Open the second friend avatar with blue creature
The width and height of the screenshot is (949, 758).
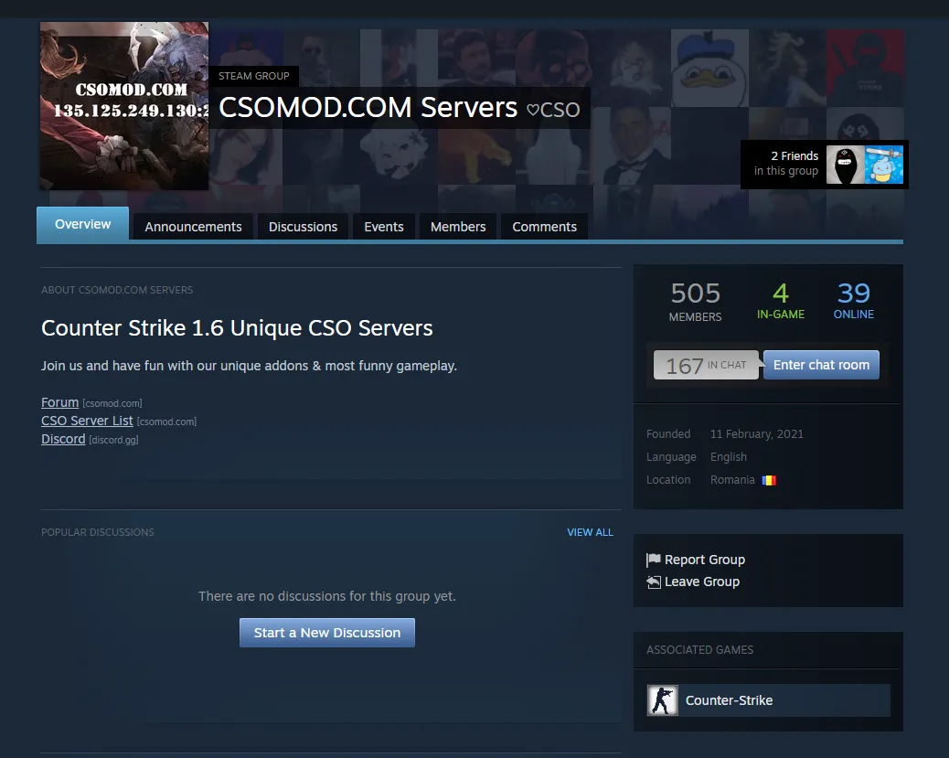[x=884, y=165]
